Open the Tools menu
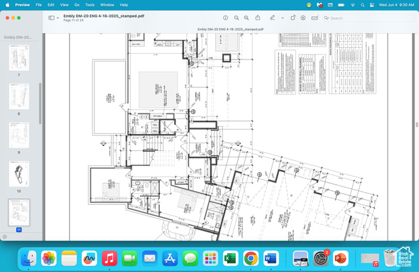The image size is (419, 272). 89,5
